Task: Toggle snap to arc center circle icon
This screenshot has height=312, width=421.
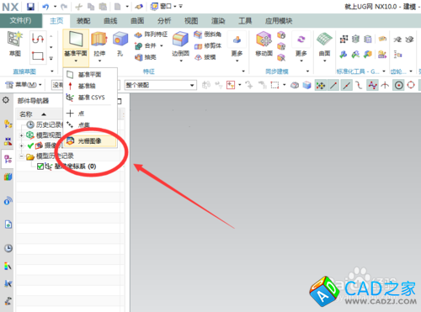Action: 398,85
